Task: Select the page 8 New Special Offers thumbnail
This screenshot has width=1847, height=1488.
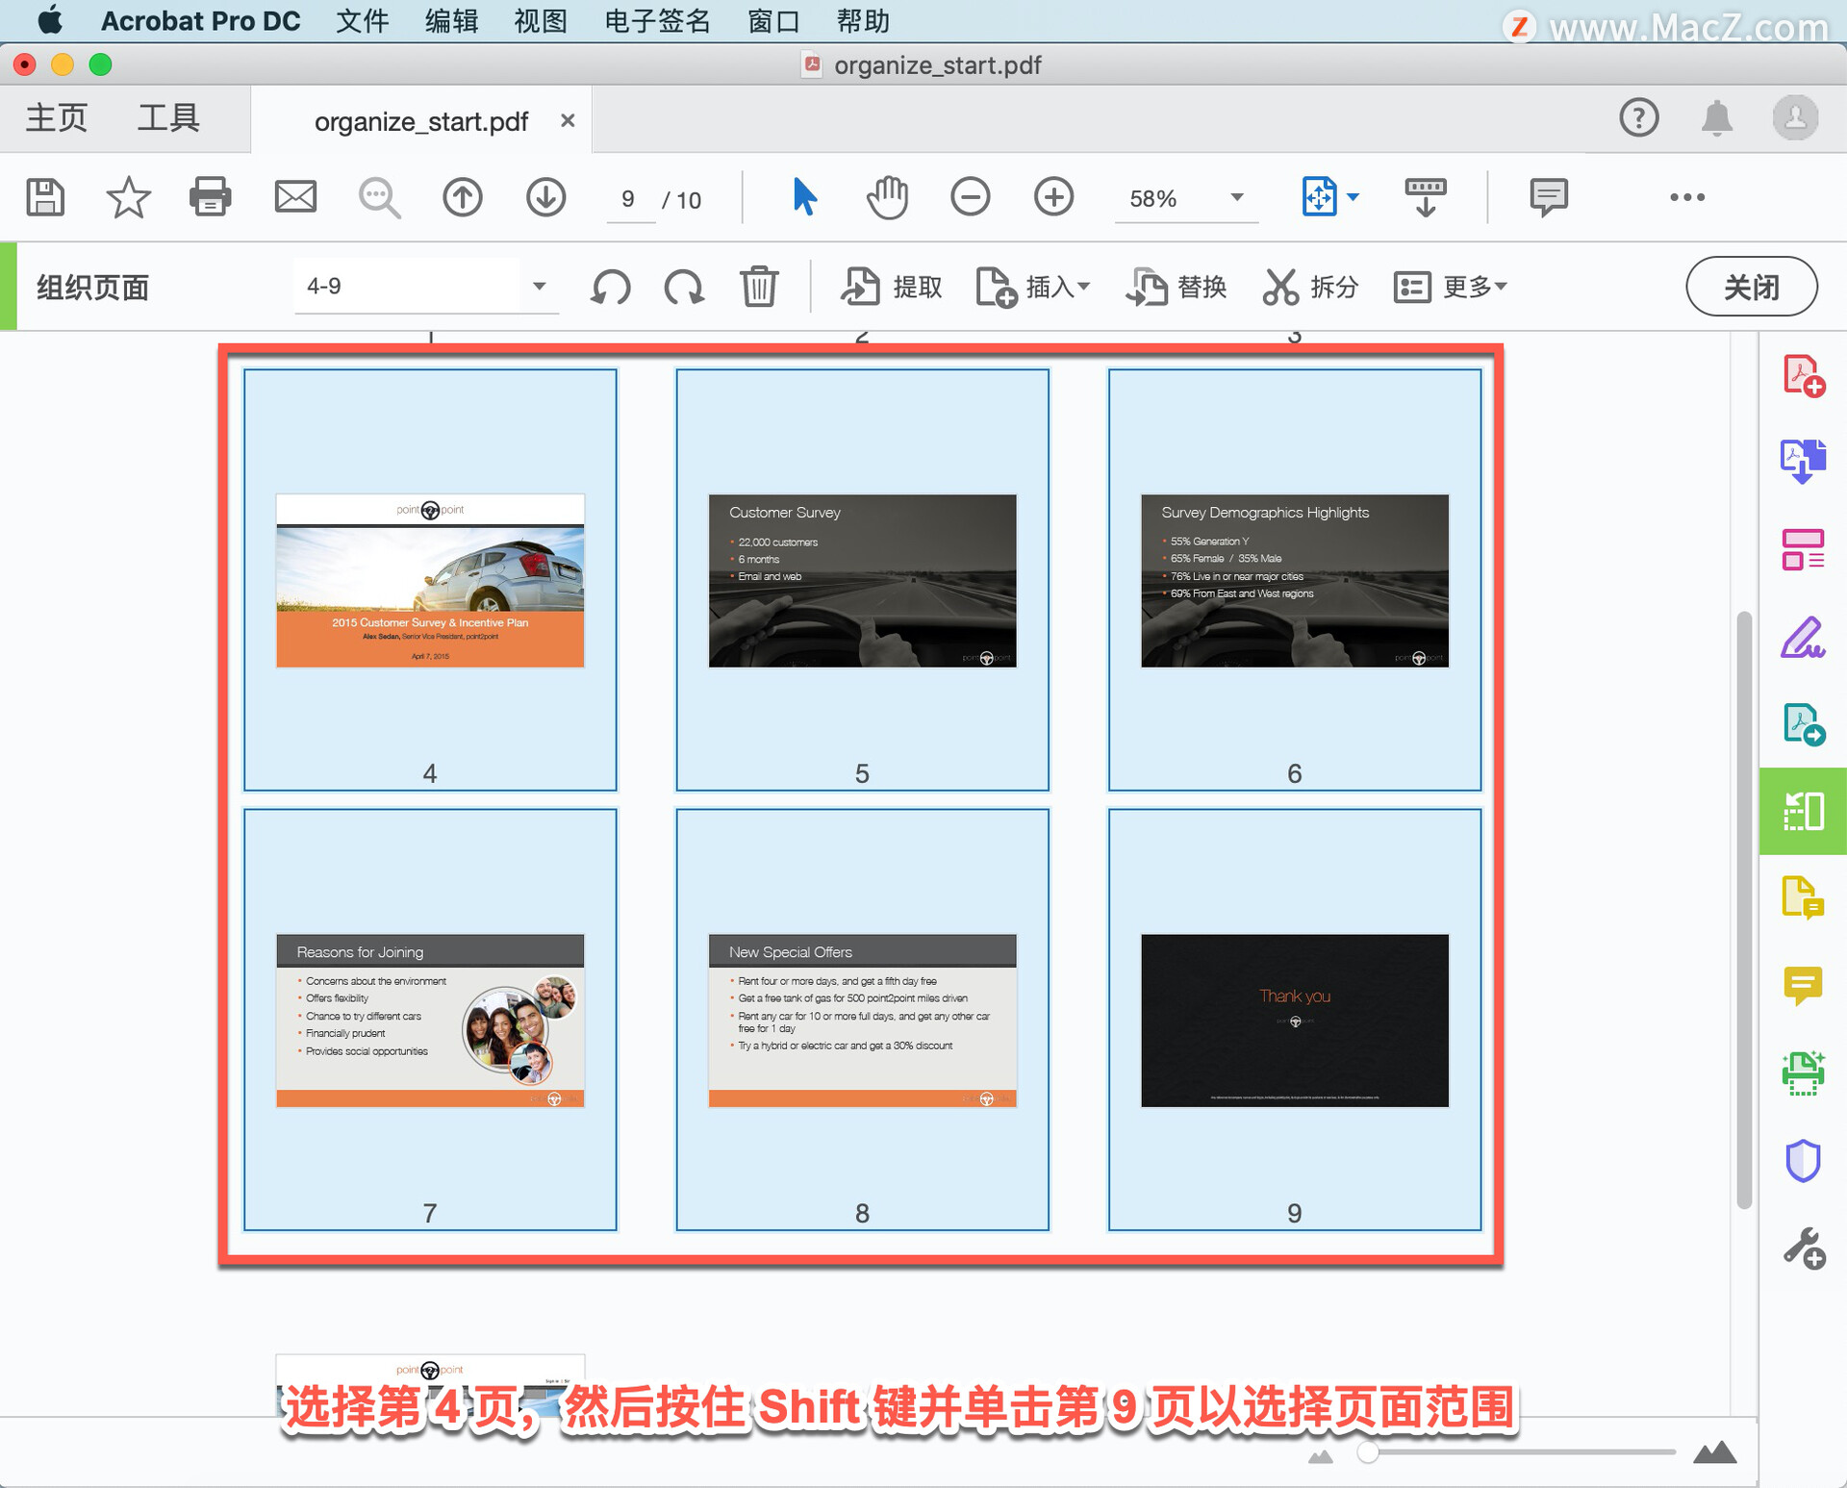Action: [862, 1020]
